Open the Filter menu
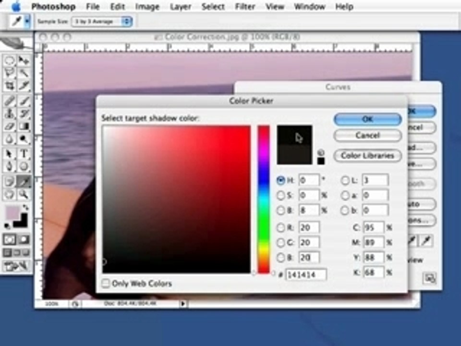 pos(244,6)
